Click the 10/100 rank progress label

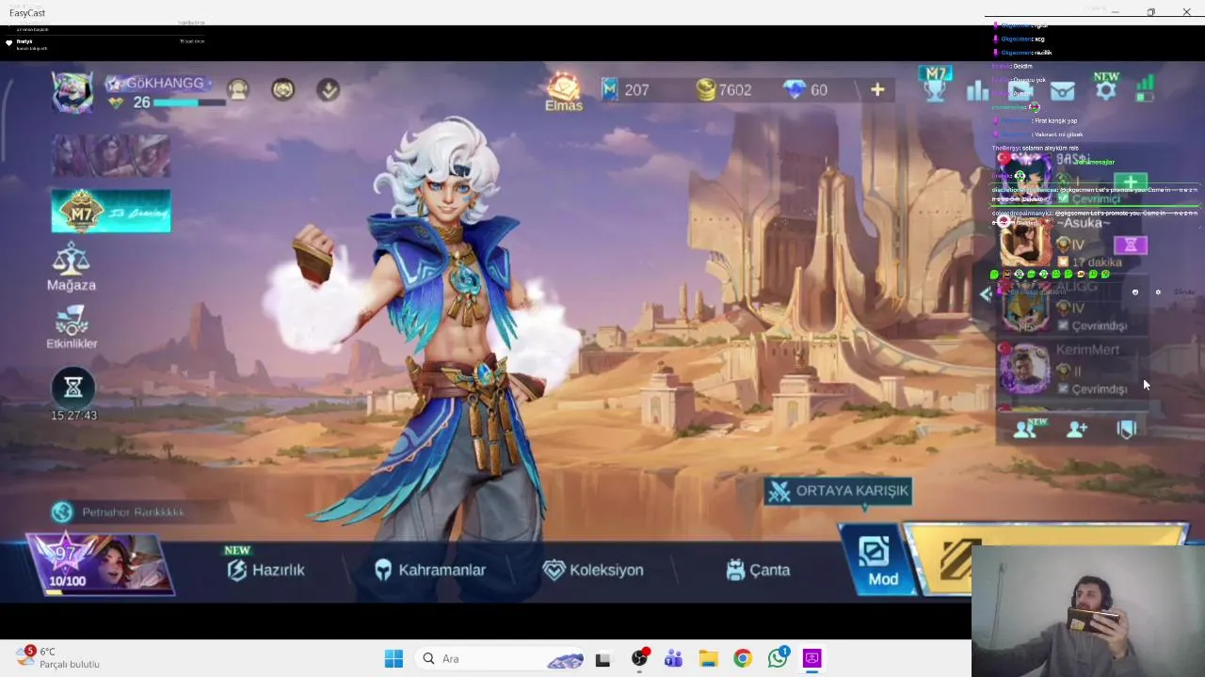click(67, 581)
